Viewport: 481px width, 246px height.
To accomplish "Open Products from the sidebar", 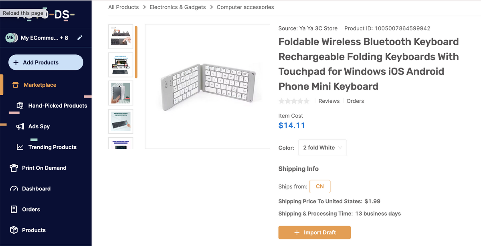I will click(34, 230).
